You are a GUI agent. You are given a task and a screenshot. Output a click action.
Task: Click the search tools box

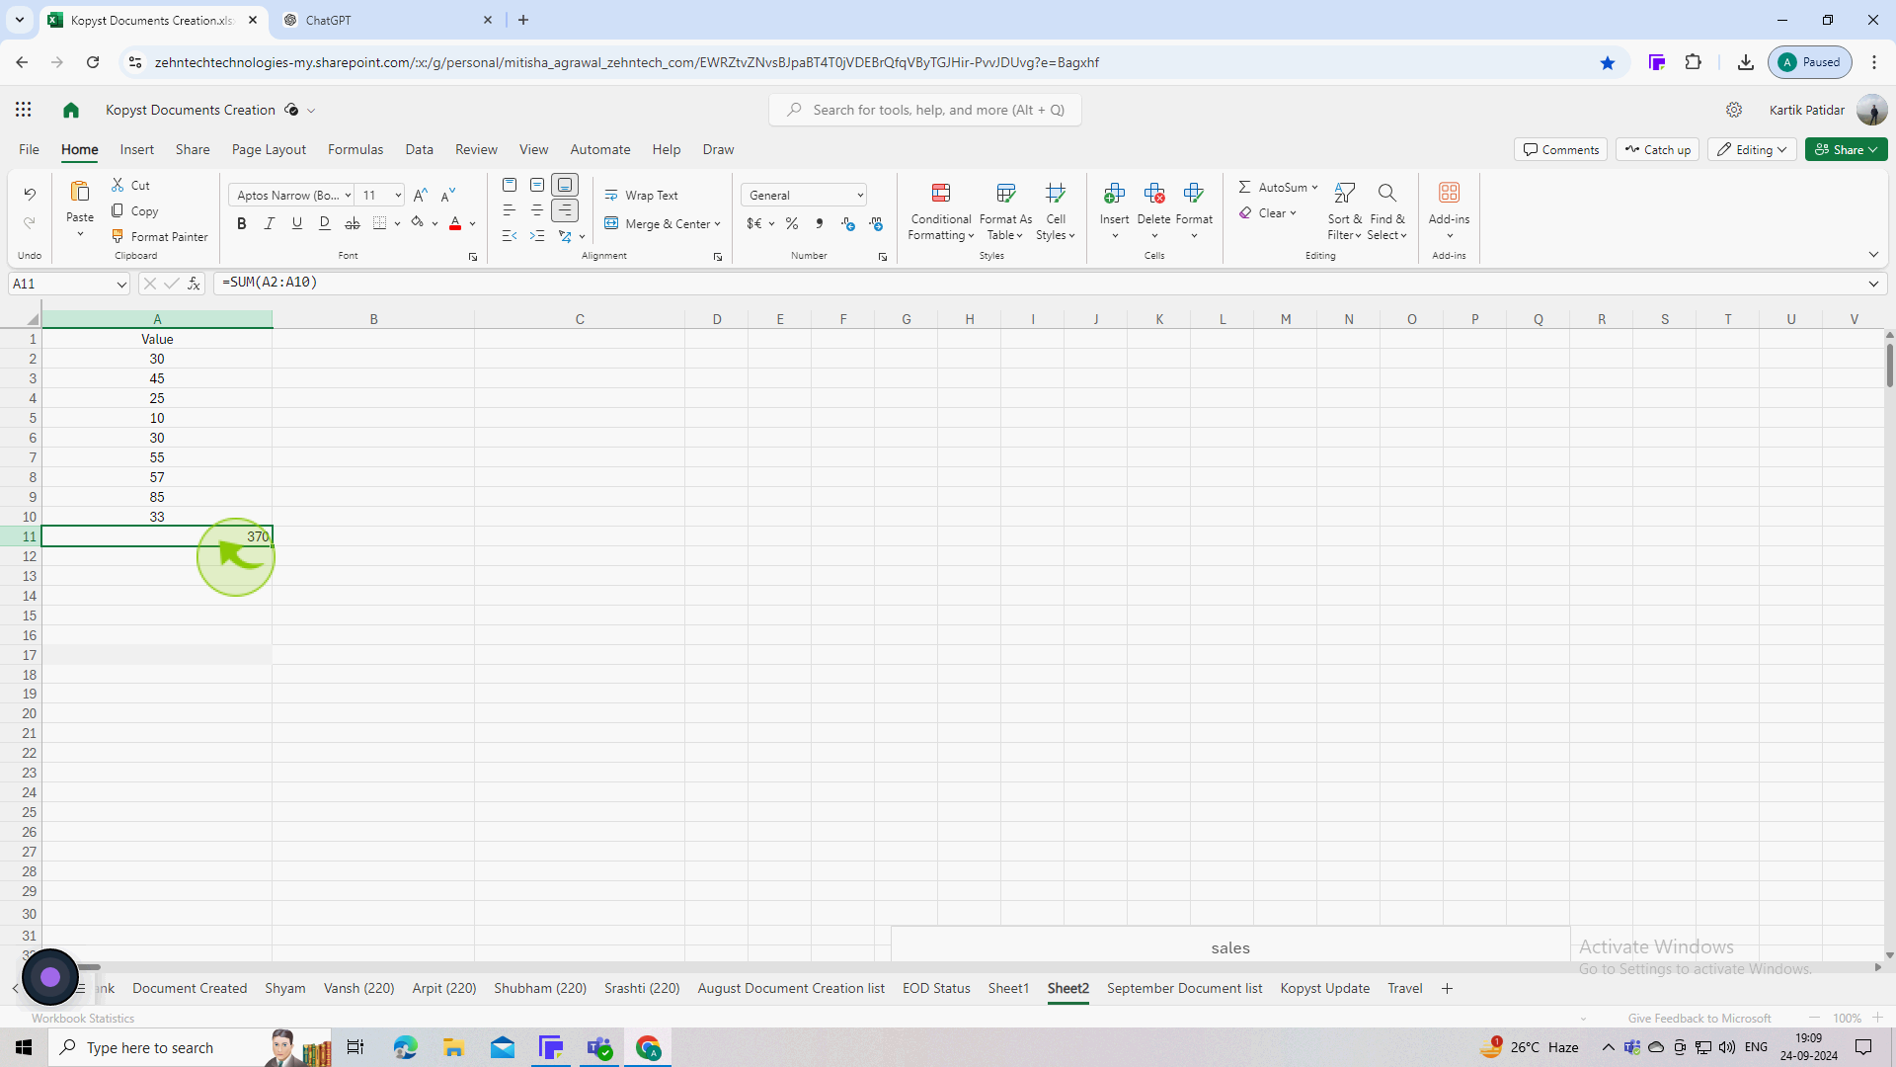(x=925, y=110)
